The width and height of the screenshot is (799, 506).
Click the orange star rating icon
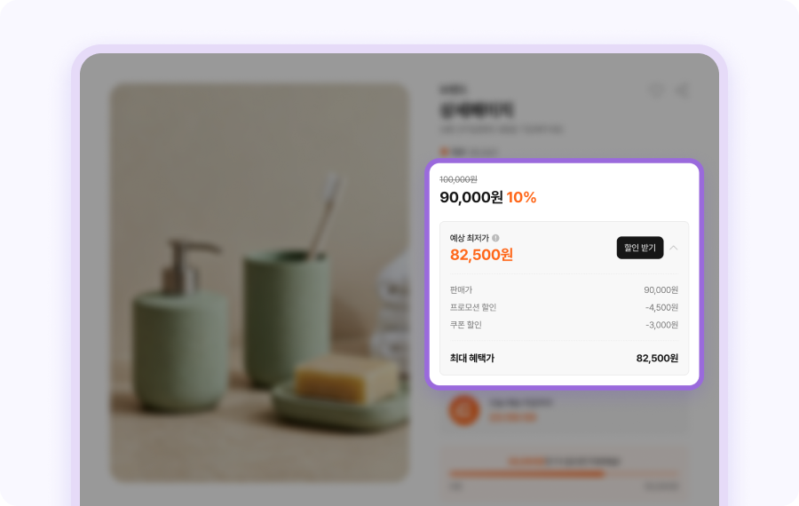444,151
